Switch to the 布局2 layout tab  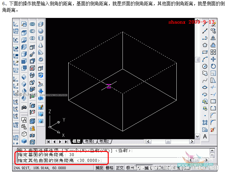click(104, 142)
